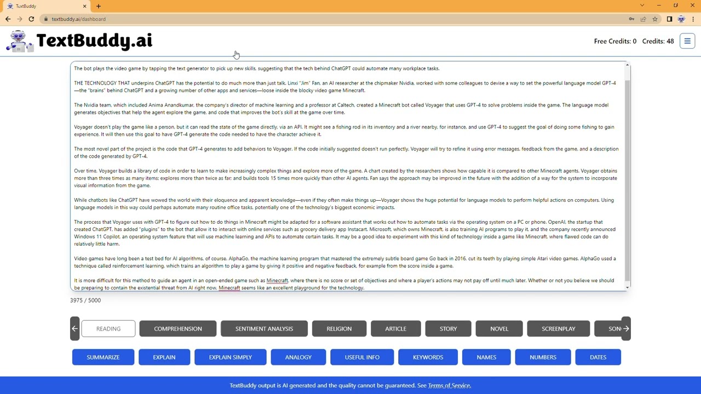Click the EXPLAIN SIMPLY button
This screenshot has height=394, width=701.
coord(231,357)
